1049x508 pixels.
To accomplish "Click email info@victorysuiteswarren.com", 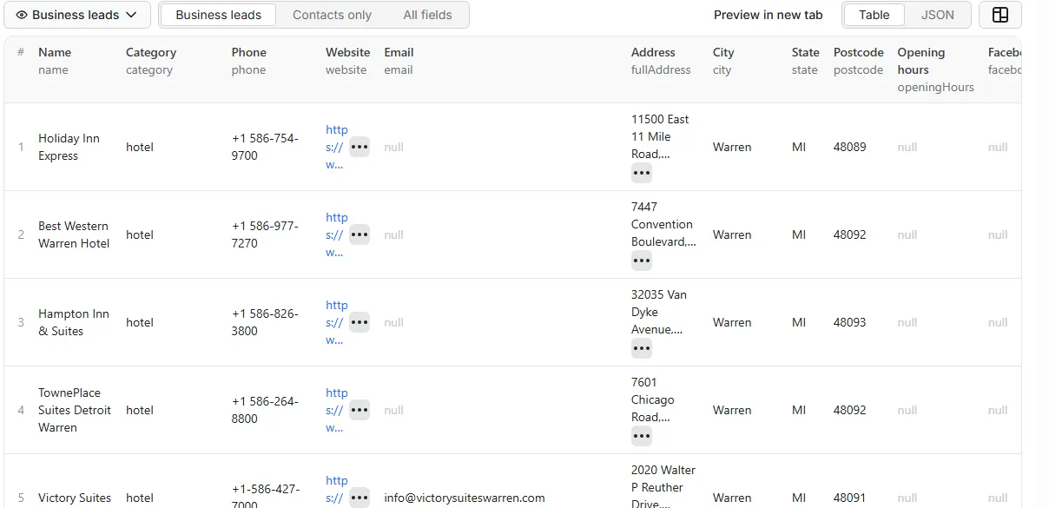I will (x=465, y=498).
